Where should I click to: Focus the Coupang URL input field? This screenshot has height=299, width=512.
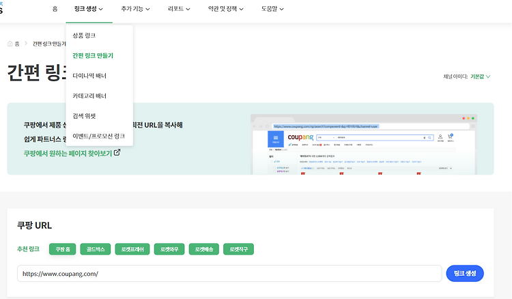pos(229,274)
